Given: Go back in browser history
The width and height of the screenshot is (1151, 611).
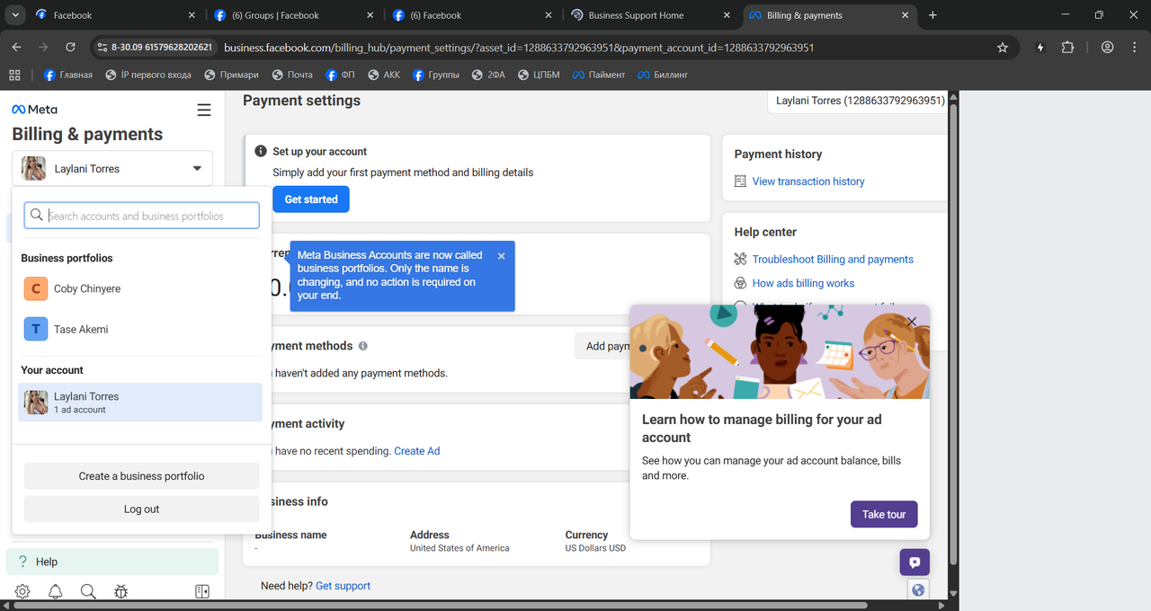Looking at the screenshot, I should 16,48.
